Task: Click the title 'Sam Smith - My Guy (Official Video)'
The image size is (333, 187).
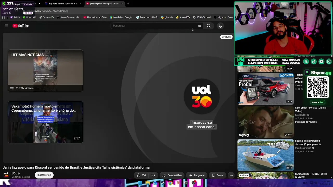Action: [x=311, y=109]
